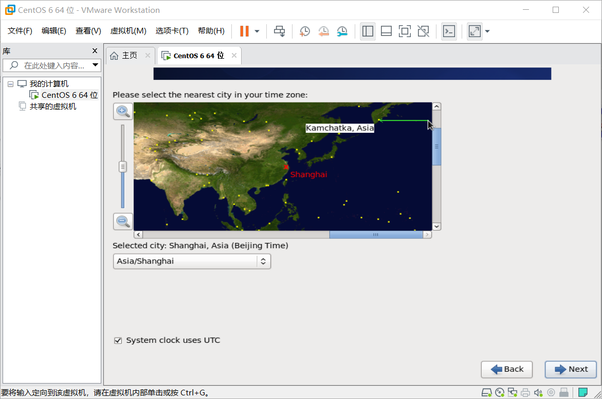Image resolution: width=602 pixels, height=399 pixels.
Task: Click the sound card status bar icon
Action: 538,392
